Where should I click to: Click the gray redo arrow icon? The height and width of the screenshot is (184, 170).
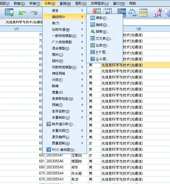(34, 13)
